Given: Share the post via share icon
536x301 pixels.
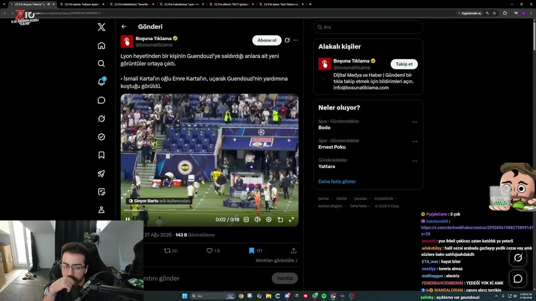Looking at the screenshot, I should [294, 251].
